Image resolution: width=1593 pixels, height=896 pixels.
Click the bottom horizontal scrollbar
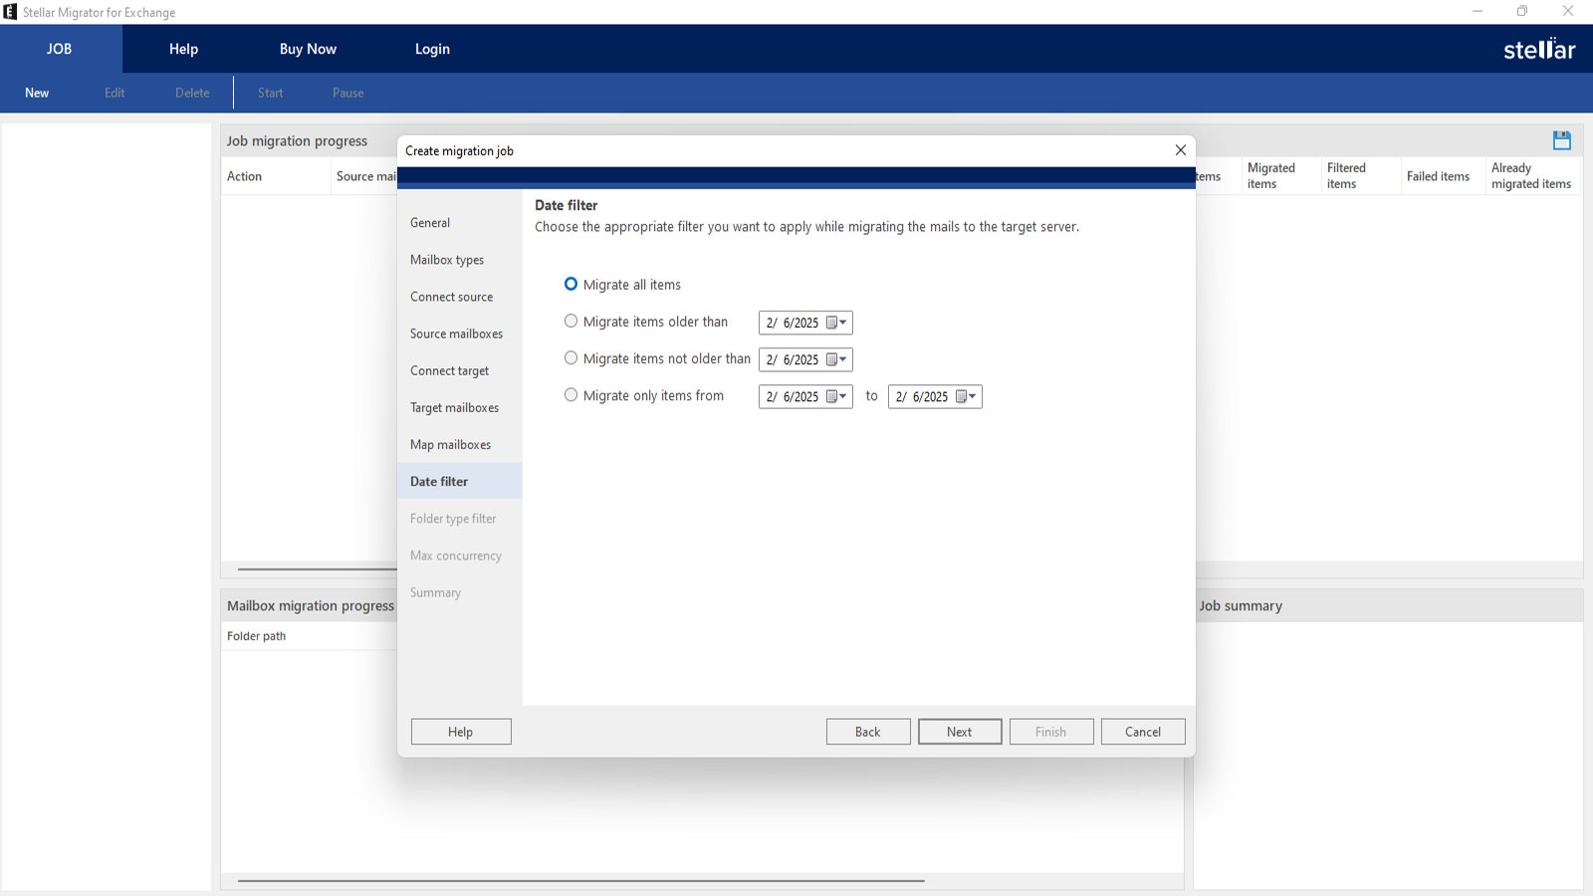pos(581,880)
